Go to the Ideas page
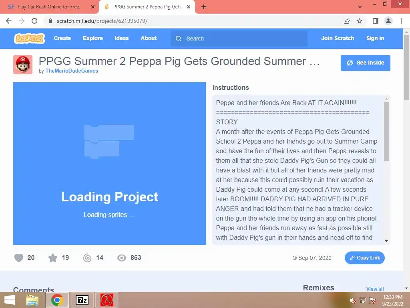Screen dimensions: 410x308 (x=122, y=38)
